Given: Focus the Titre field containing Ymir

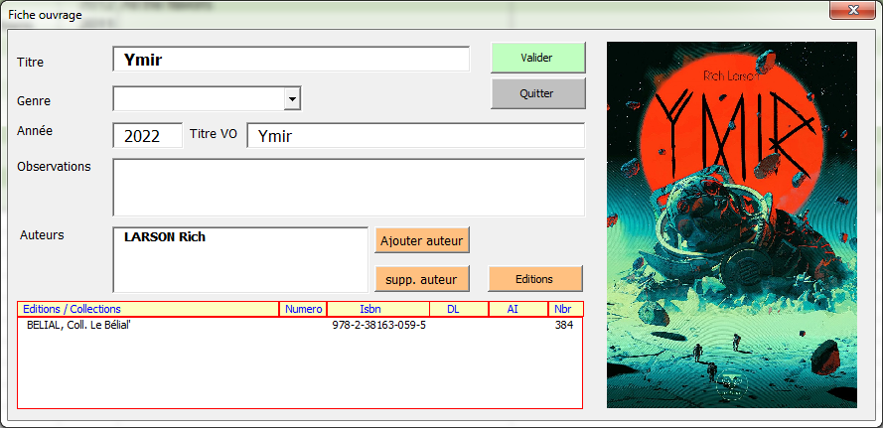Looking at the screenshot, I should (x=291, y=60).
